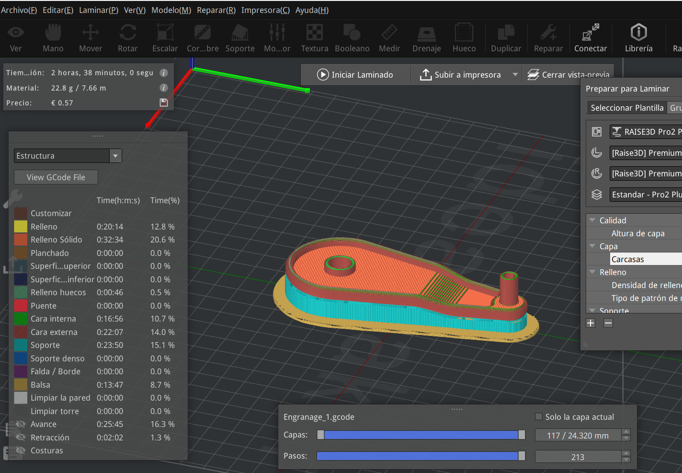682x473 pixels.
Task: Click the View GCode File button
Action: point(56,177)
